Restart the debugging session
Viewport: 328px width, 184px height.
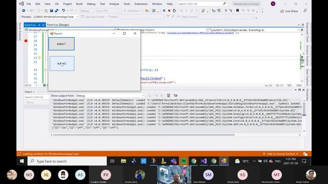(x=174, y=11)
